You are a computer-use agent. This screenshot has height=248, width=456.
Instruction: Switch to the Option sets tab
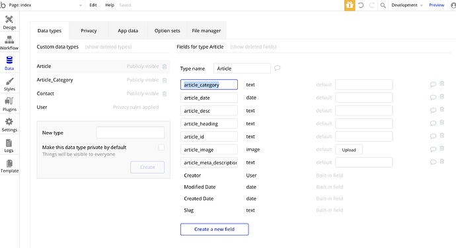point(167,30)
